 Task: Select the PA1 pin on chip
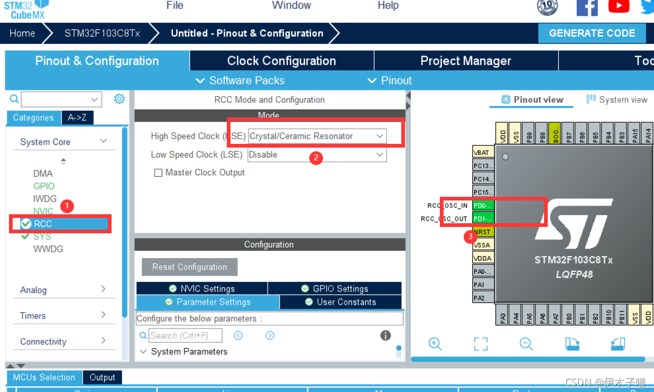pyautogui.click(x=483, y=285)
